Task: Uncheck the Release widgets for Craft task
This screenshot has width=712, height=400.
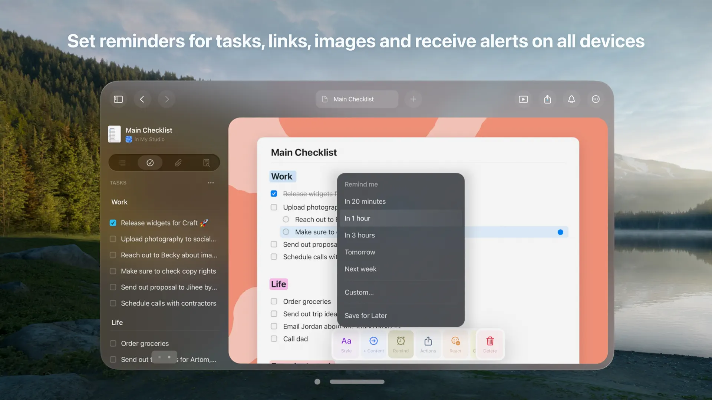Action: 113,223
